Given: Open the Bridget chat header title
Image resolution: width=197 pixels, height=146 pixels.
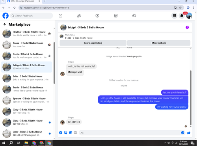Looking at the screenshot, I should click(85, 27).
